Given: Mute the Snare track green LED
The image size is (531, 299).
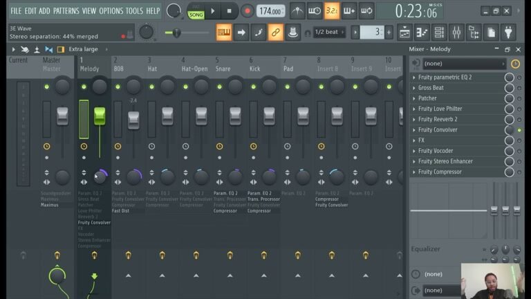Looking at the screenshot, I should (219, 87).
